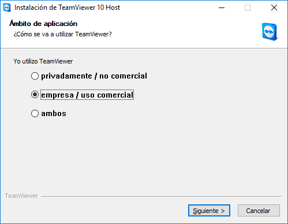Click the "ambos" label text
The width and height of the screenshot is (288, 224).
coord(54,113)
